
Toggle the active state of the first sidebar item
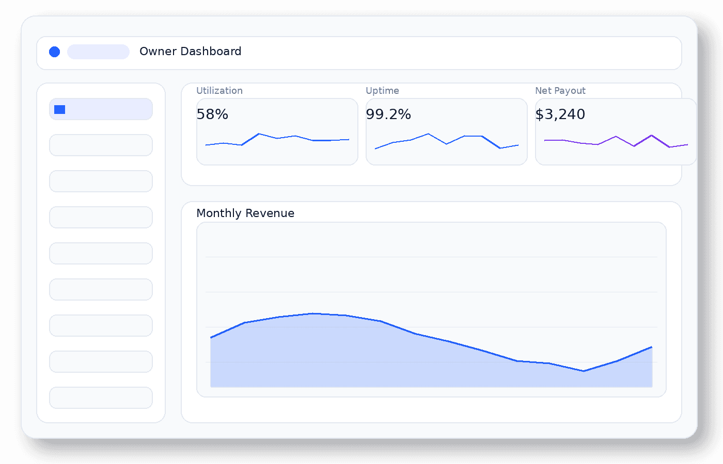[x=101, y=109]
